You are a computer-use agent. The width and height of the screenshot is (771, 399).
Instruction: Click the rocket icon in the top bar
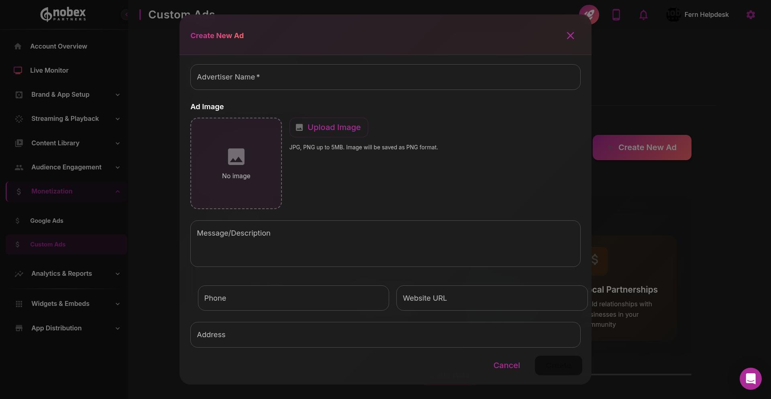point(589,15)
